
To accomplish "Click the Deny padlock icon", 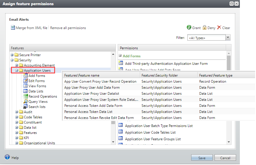I will coord(204,27).
